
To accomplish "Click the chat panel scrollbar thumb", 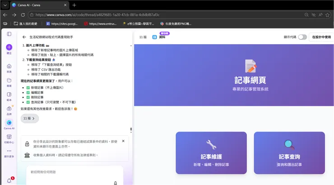I will (x=131, y=129).
